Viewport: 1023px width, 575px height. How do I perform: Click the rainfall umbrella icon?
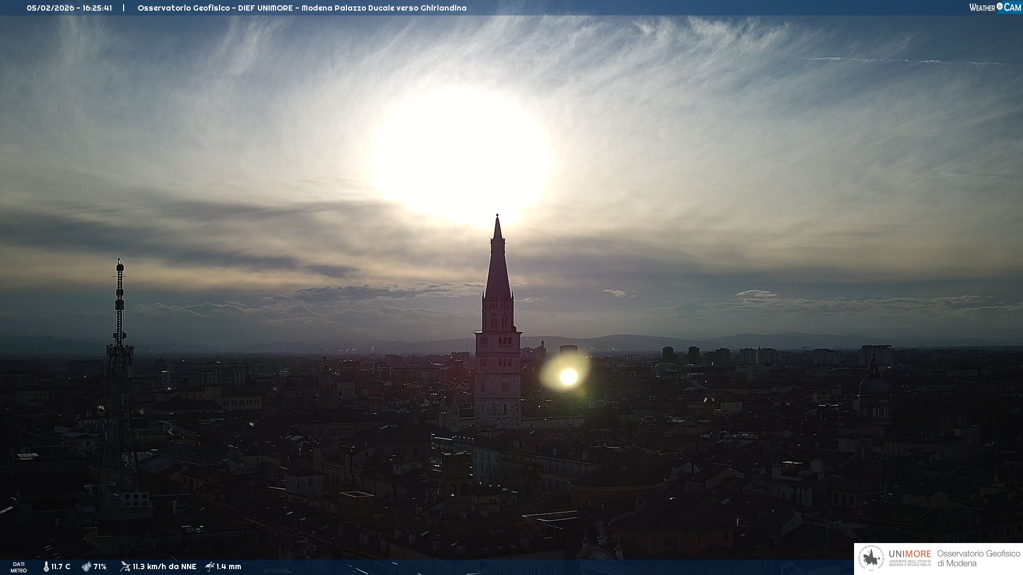click(x=210, y=566)
